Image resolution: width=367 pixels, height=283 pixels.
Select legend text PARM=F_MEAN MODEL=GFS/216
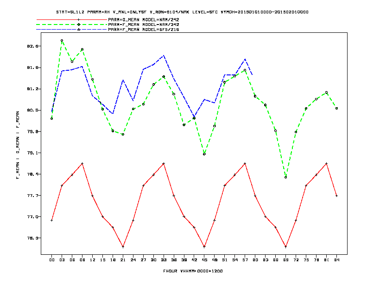pyautogui.click(x=144, y=30)
